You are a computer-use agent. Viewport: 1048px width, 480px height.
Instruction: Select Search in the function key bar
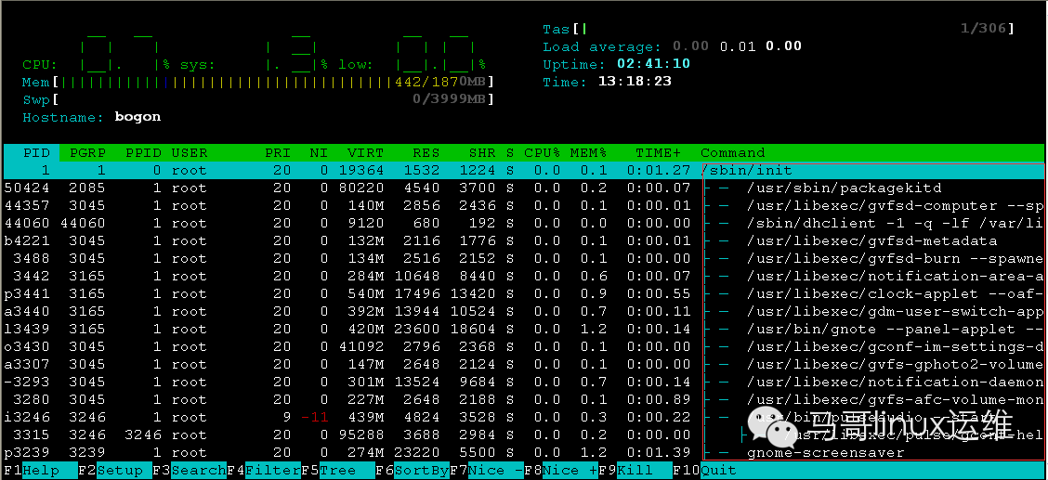pos(199,470)
